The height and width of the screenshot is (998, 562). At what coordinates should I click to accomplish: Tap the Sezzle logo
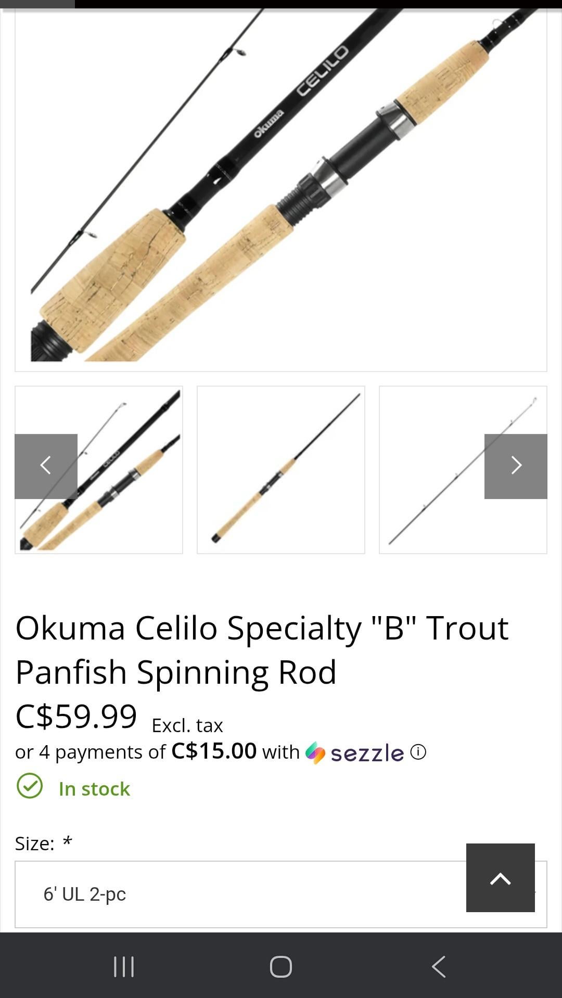tap(355, 753)
